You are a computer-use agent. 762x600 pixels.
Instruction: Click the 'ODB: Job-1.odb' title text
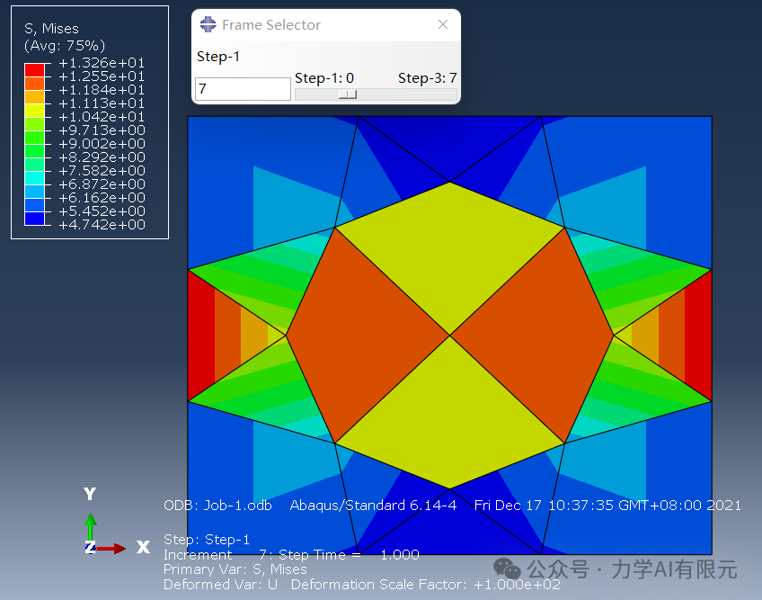(x=217, y=506)
